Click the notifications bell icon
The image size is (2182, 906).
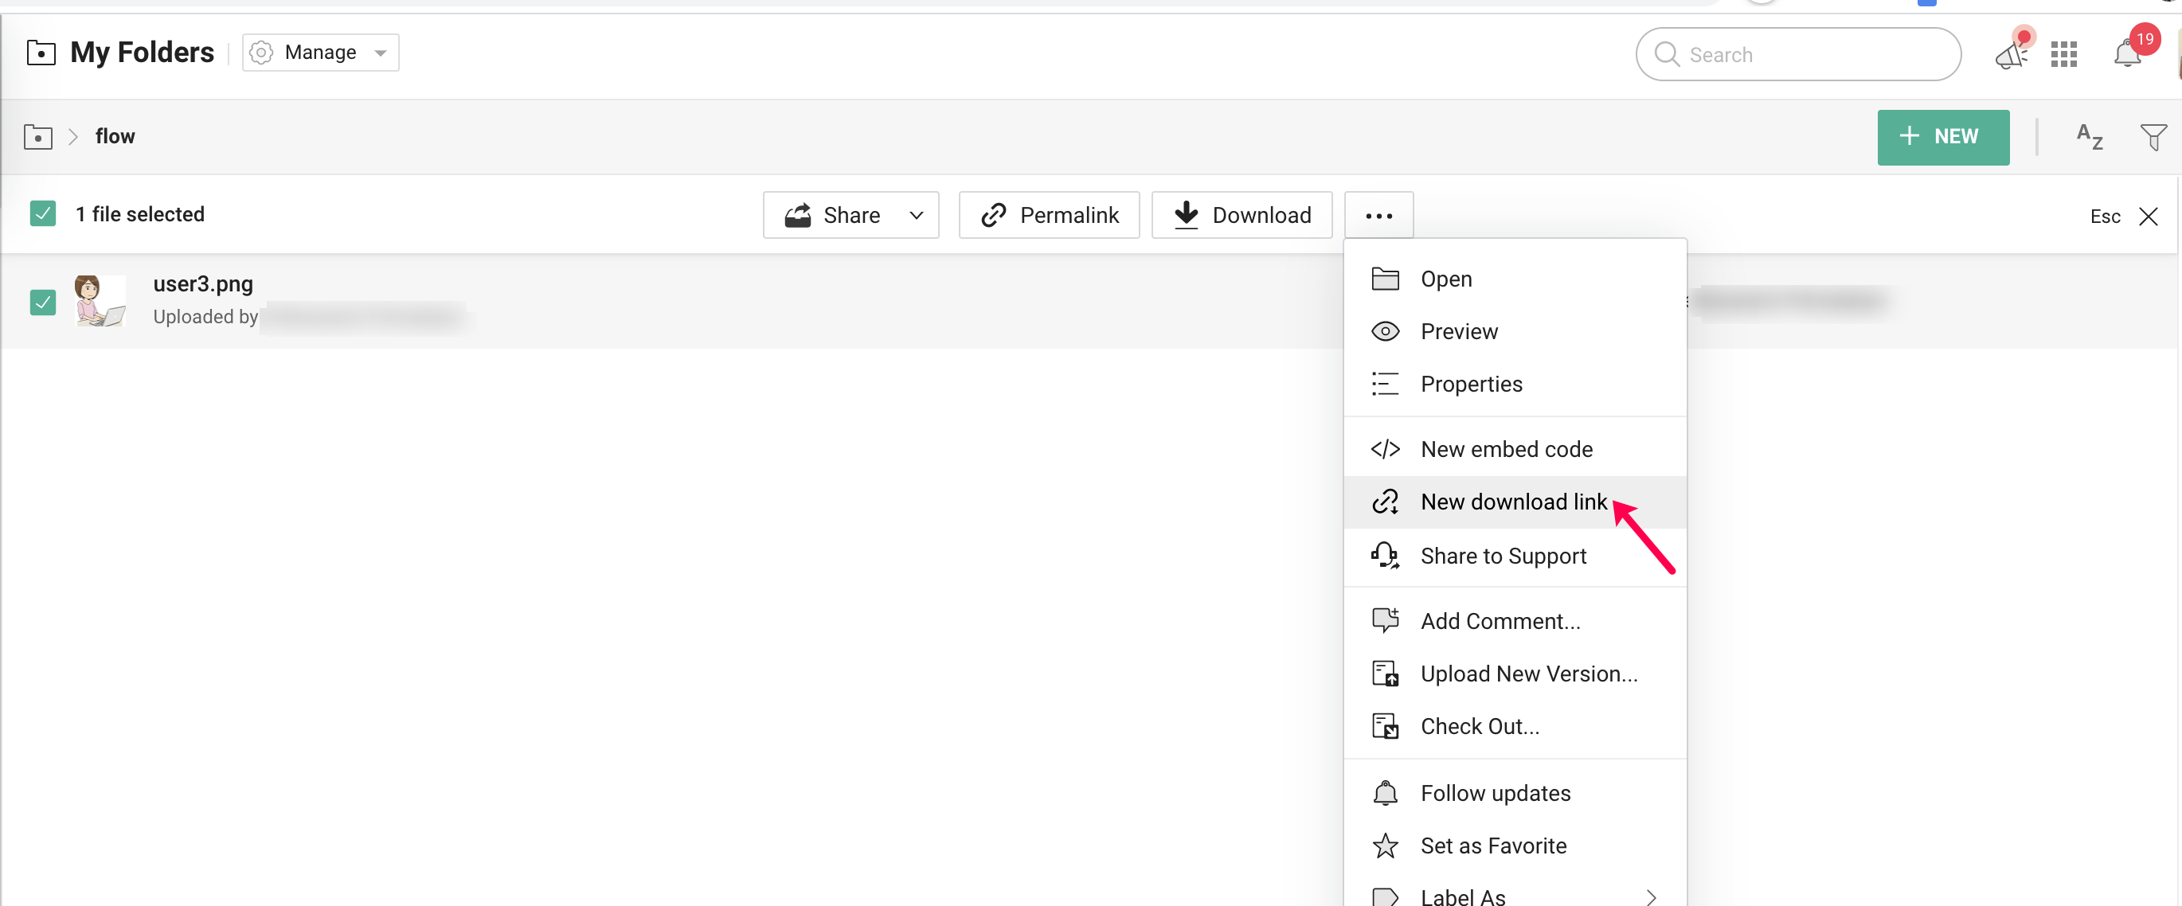2127,54
